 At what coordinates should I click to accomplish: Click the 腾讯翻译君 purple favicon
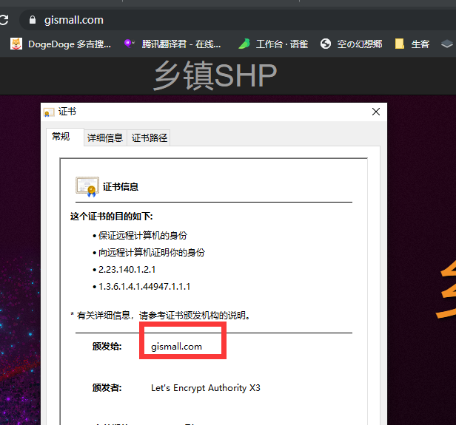tap(129, 44)
